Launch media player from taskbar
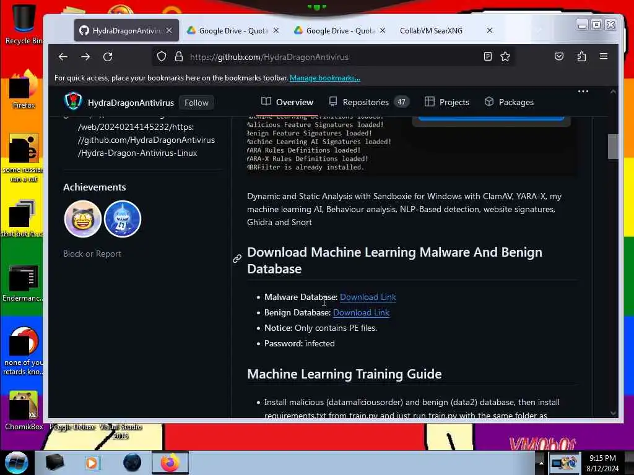The height and width of the screenshot is (475, 634). pos(92,463)
